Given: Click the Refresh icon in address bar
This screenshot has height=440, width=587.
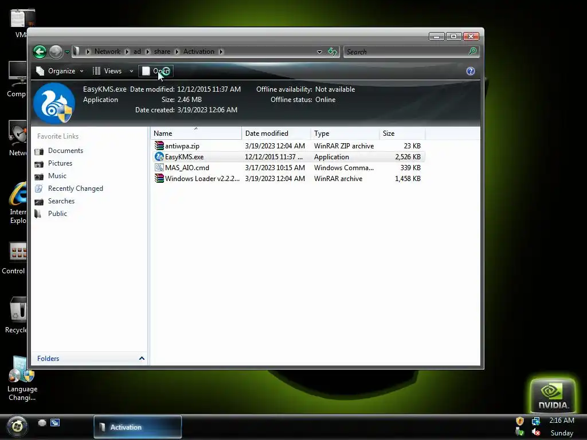Looking at the screenshot, I should (x=332, y=52).
